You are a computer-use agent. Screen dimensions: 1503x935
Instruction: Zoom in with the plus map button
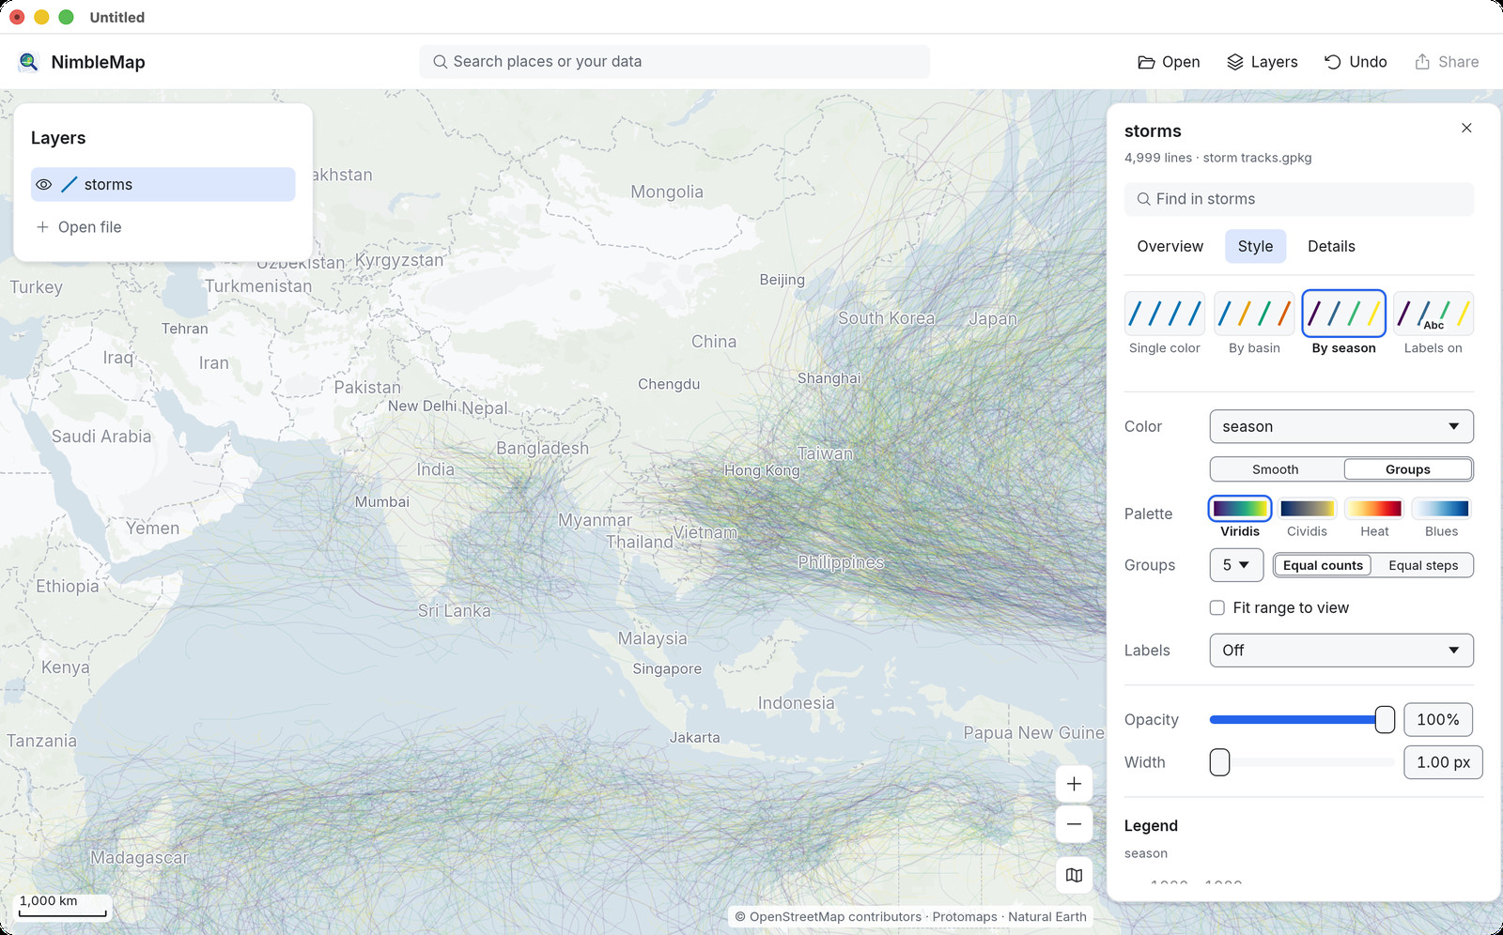pos(1074,784)
